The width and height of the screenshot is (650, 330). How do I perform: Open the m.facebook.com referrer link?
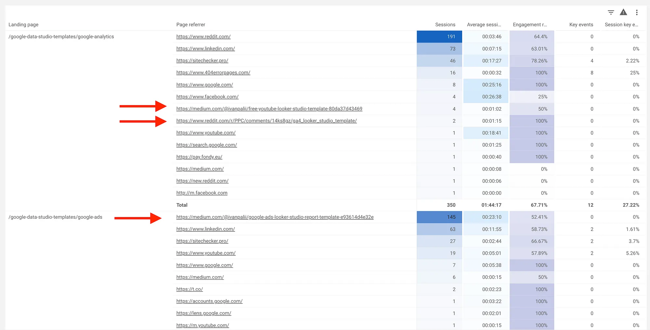click(202, 193)
